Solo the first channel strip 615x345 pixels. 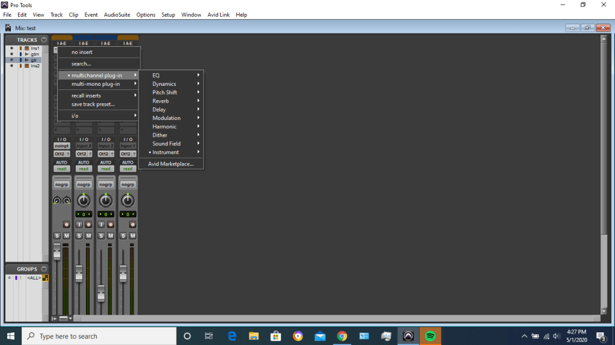(x=57, y=236)
